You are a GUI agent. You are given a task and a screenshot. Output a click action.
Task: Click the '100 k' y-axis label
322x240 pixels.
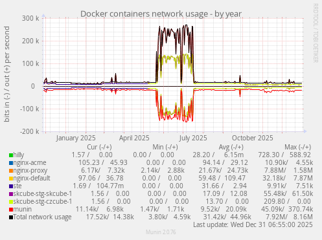click(30, 63)
